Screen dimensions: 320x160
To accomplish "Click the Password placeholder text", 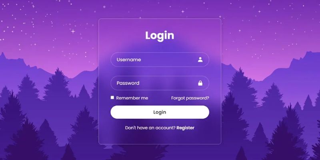I will point(128,83).
